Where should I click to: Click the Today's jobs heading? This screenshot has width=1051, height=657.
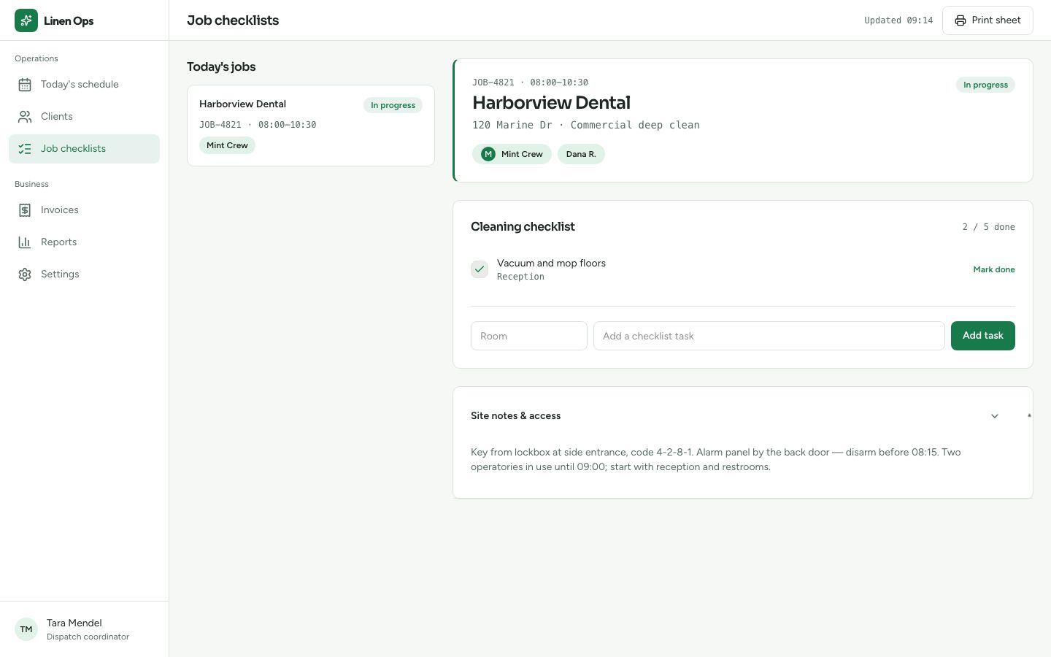click(221, 66)
